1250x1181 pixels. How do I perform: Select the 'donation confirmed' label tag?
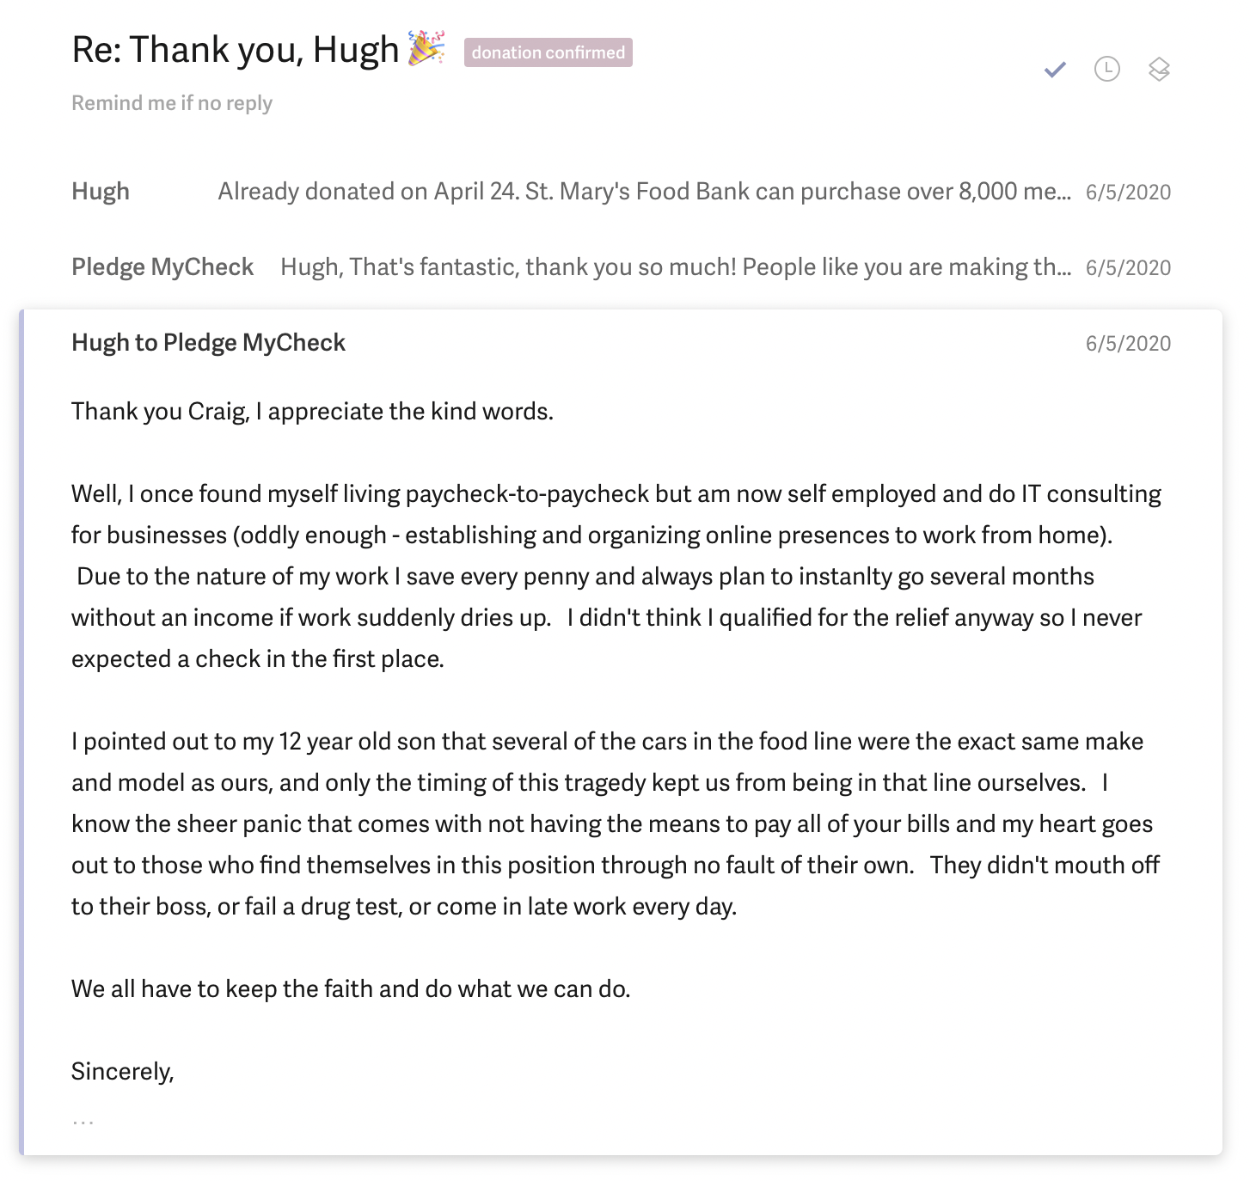(x=548, y=52)
